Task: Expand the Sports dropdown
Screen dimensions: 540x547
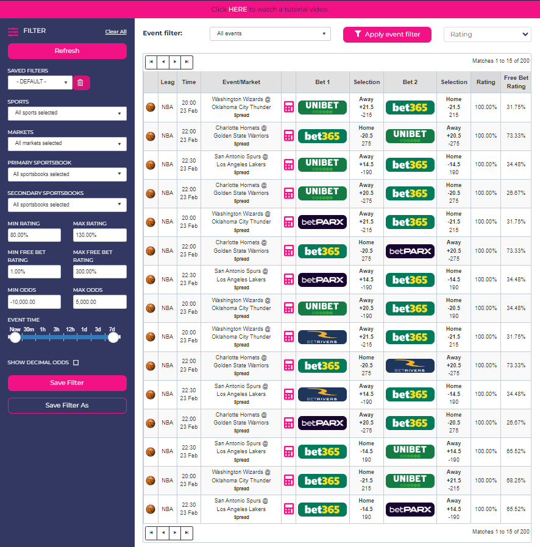Action: pyautogui.click(x=67, y=113)
